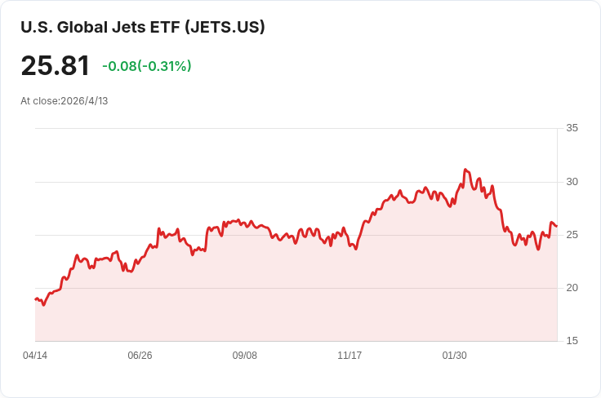Select the 11/17 date label
601x398 pixels.
349,356
